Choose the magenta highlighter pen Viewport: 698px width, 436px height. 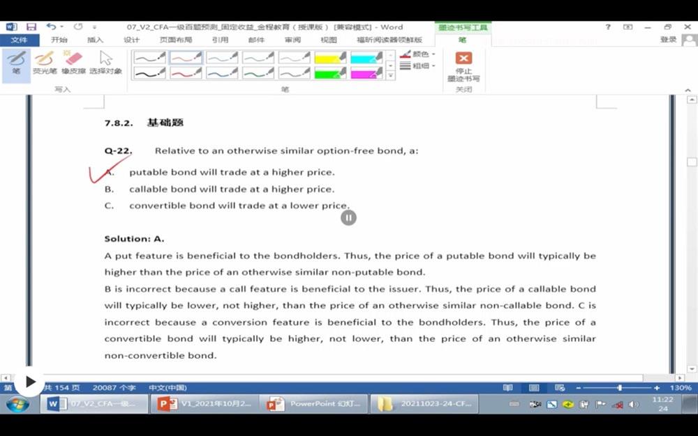pos(366,73)
